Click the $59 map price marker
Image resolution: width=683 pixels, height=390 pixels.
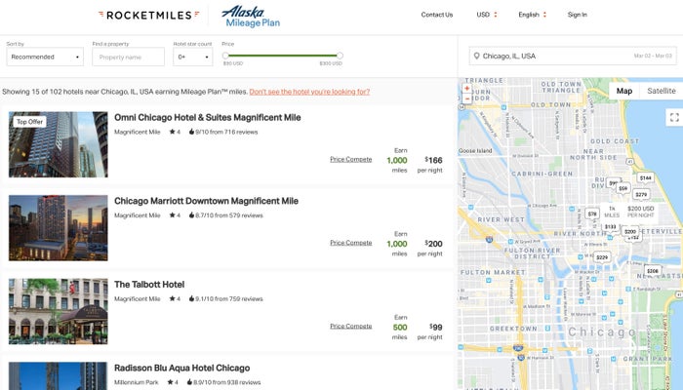point(623,188)
